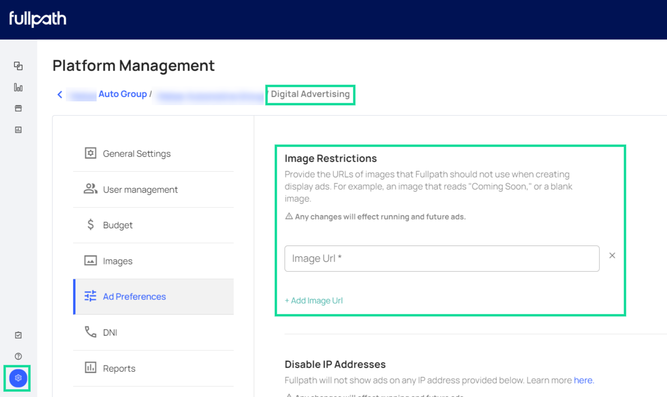Open the help question mark icon
Viewport: 667px width, 397px height.
coord(18,356)
